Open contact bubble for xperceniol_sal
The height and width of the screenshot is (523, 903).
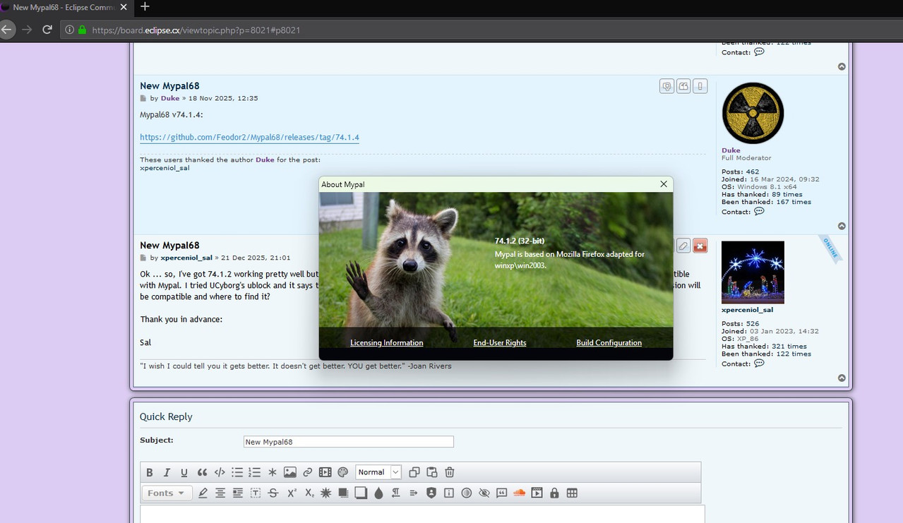tap(759, 363)
